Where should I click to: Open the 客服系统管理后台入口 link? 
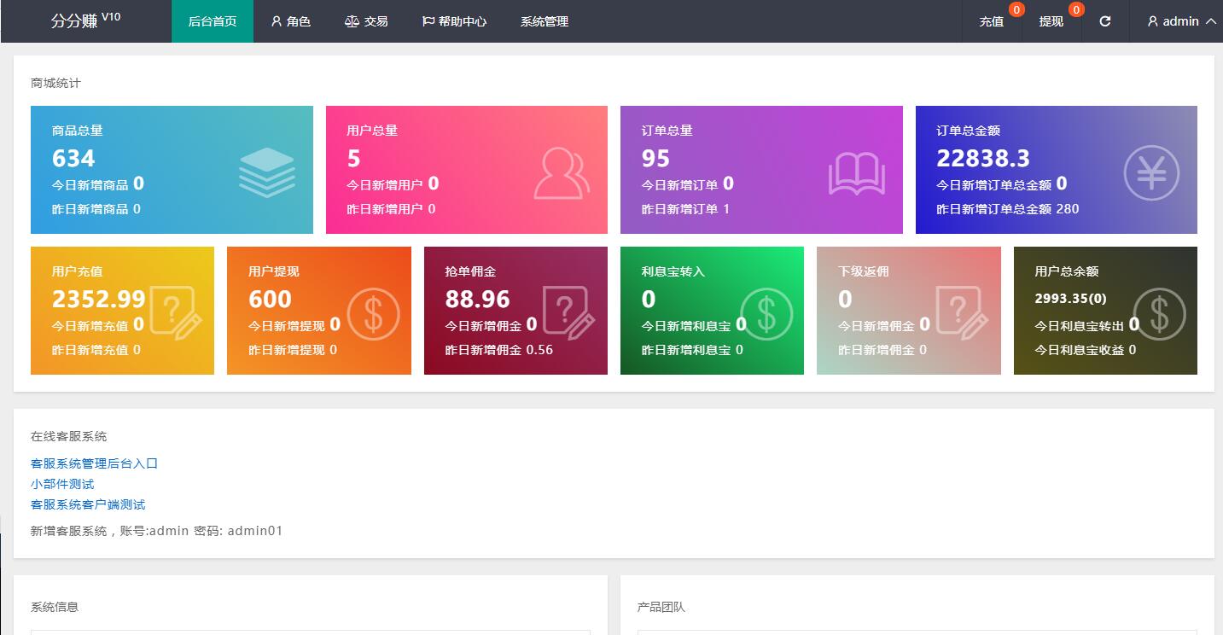(94, 463)
